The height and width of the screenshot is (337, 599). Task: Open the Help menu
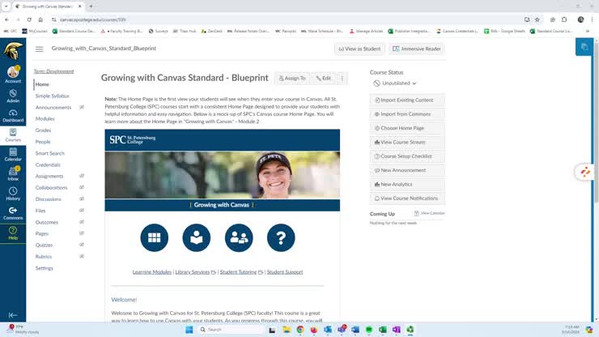[13, 233]
